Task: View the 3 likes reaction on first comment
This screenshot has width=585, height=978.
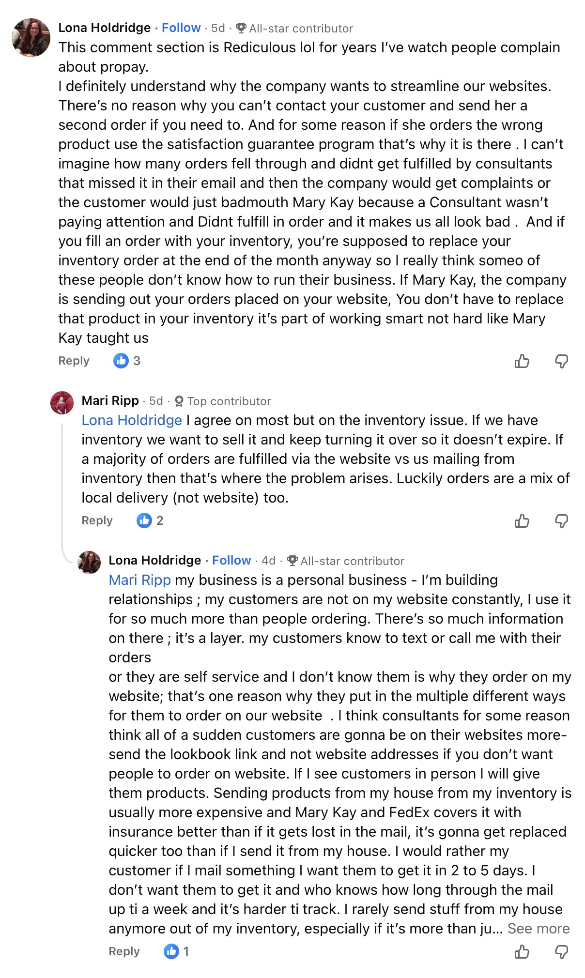Action: 127,361
